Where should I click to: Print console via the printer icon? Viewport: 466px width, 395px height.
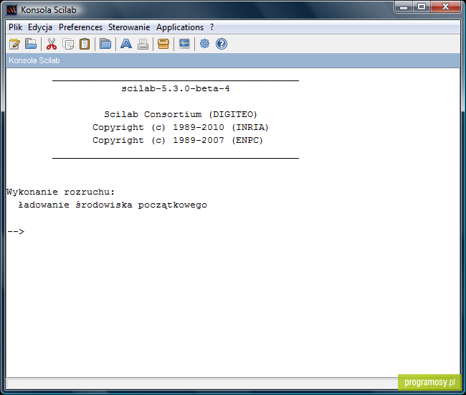coord(143,44)
